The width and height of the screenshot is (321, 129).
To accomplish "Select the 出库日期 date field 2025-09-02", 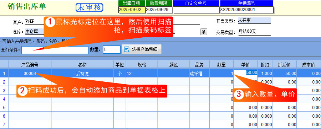I will click(132, 10).
